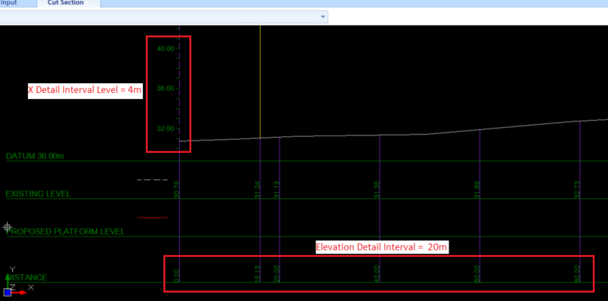Click the 16.13 distance value

(x=257, y=274)
